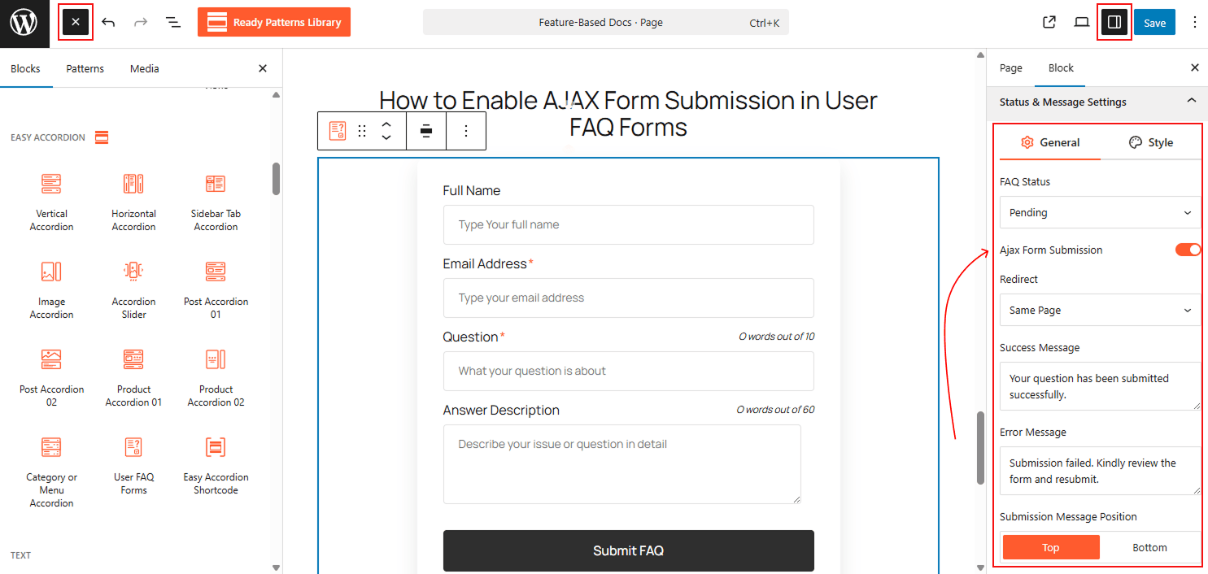Image resolution: width=1208 pixels, height=574 pixels.
Task: Click the Save button
Action: click(1154, 22)
